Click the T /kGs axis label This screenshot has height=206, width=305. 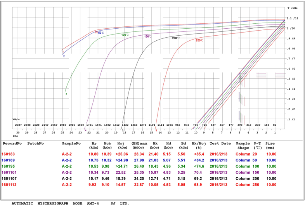click(293, 8)
